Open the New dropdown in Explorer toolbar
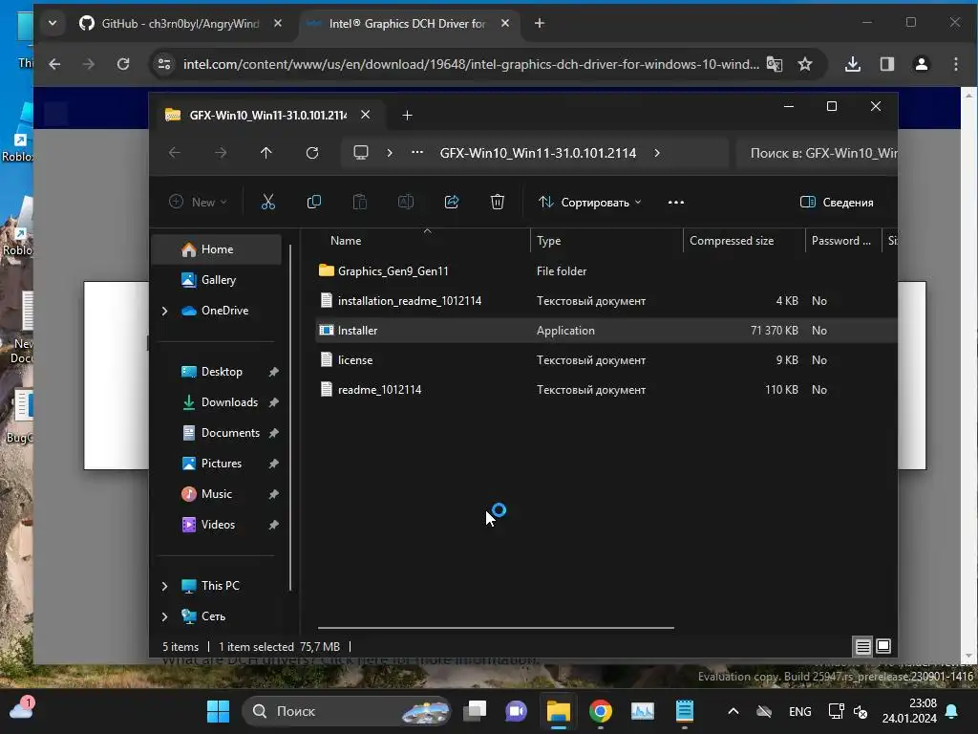The width and height of the screenshot is (978, 734). point(198,202)
